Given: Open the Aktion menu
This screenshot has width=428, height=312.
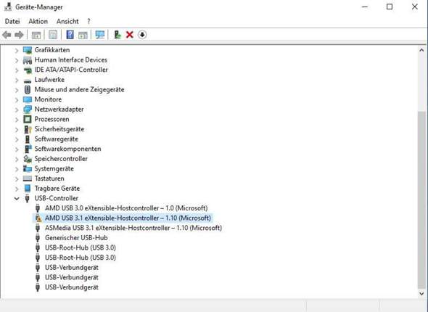Looking at the screenshot, I should point(38,21).
